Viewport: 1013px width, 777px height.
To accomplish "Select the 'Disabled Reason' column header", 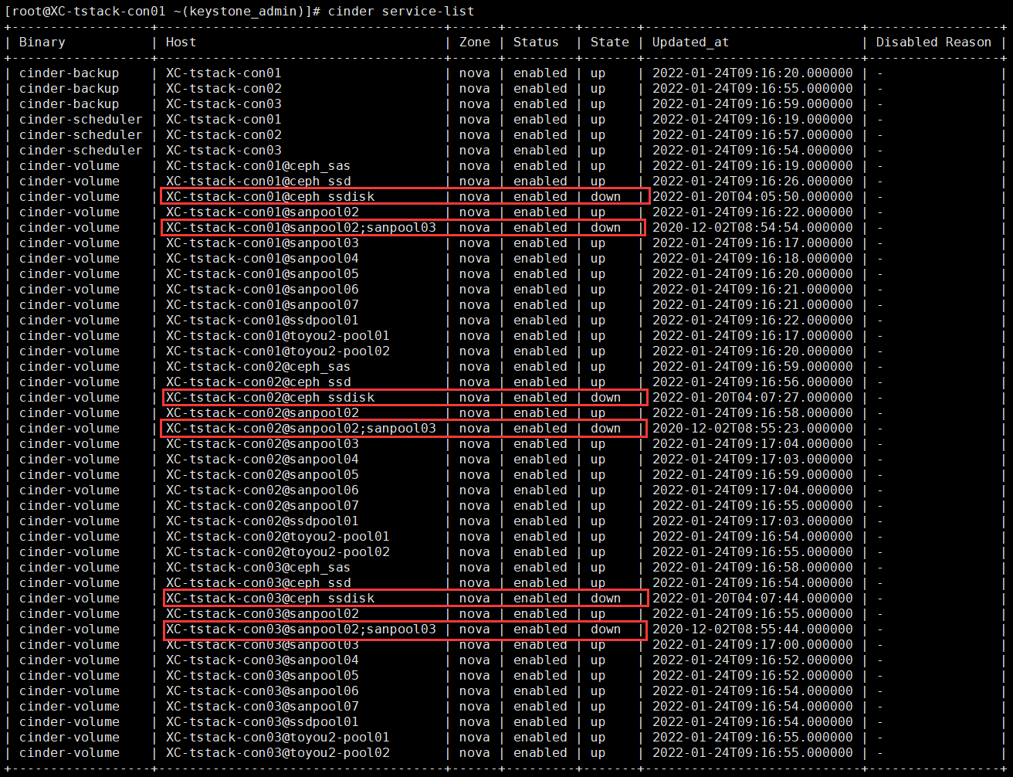I will tap(933, 42).
